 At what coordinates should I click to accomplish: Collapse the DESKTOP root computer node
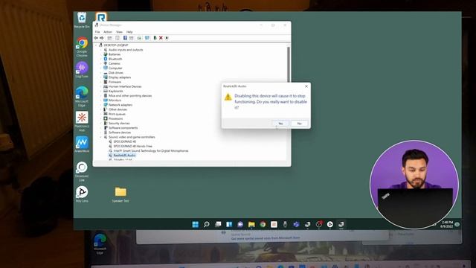click(96, 45)
